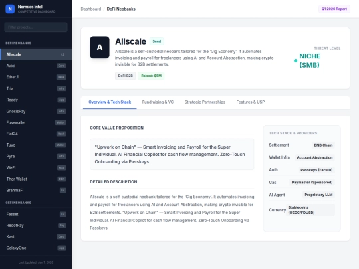
Task: Click the Detailed Description heading
Action: pos(114,182)
